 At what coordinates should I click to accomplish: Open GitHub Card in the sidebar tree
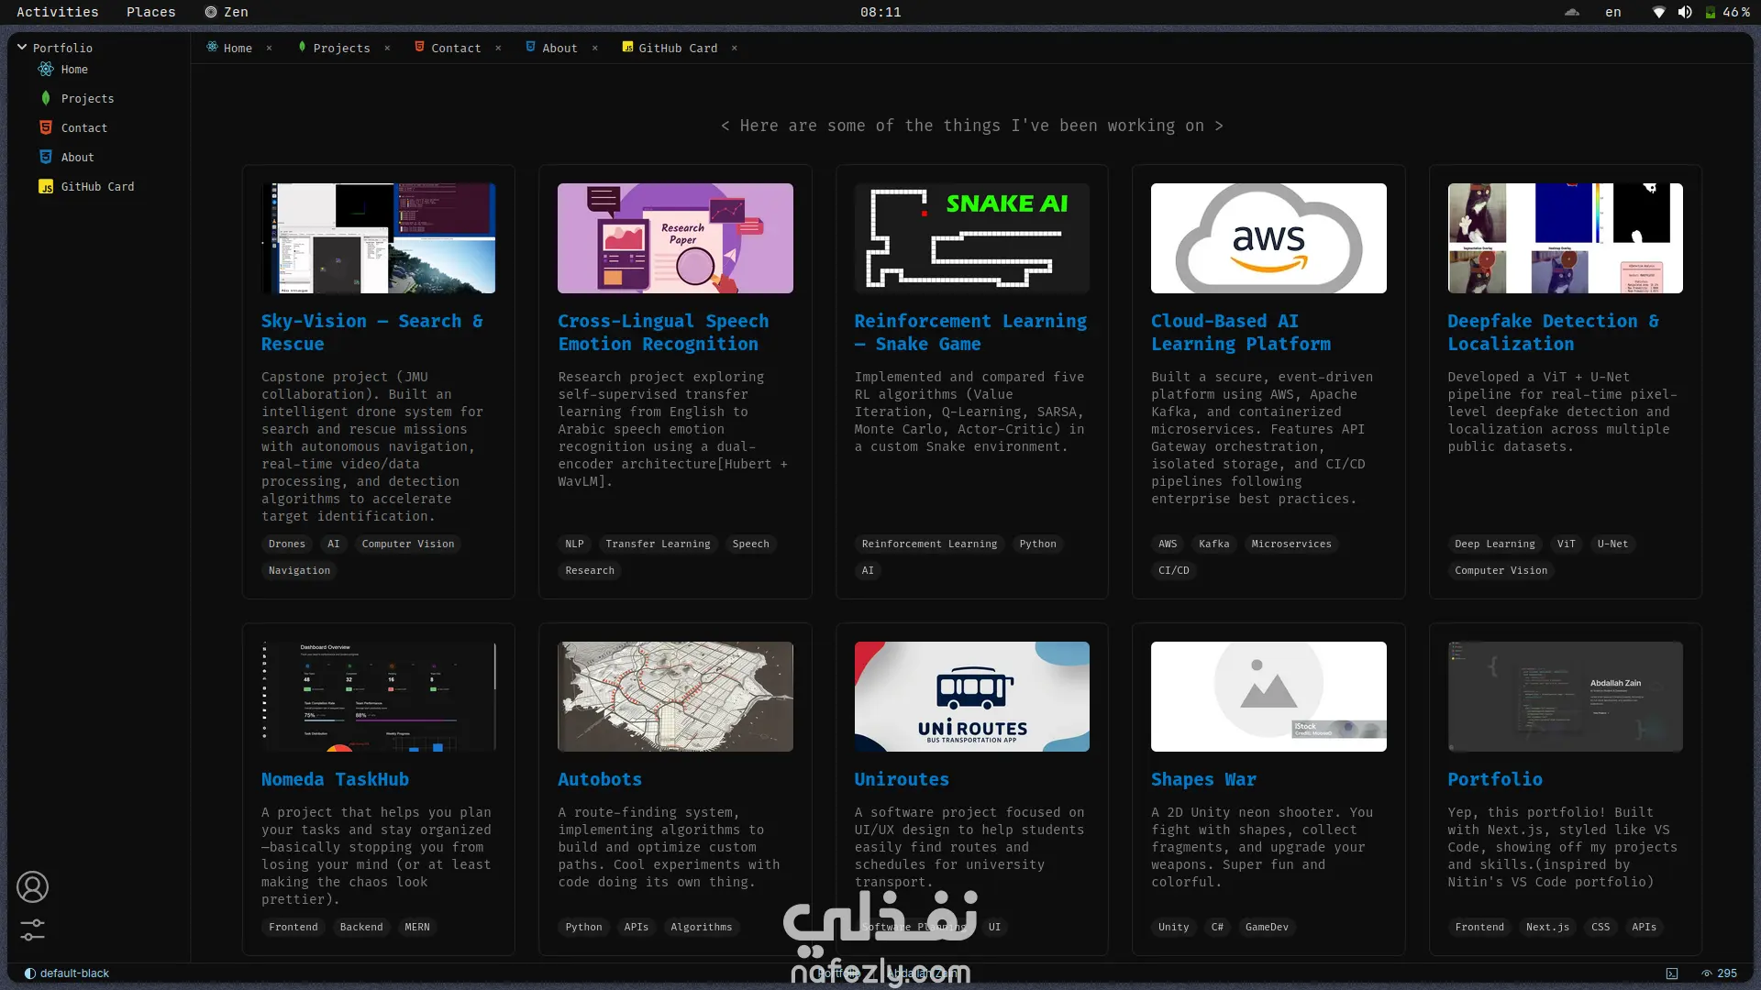(97, 187)
